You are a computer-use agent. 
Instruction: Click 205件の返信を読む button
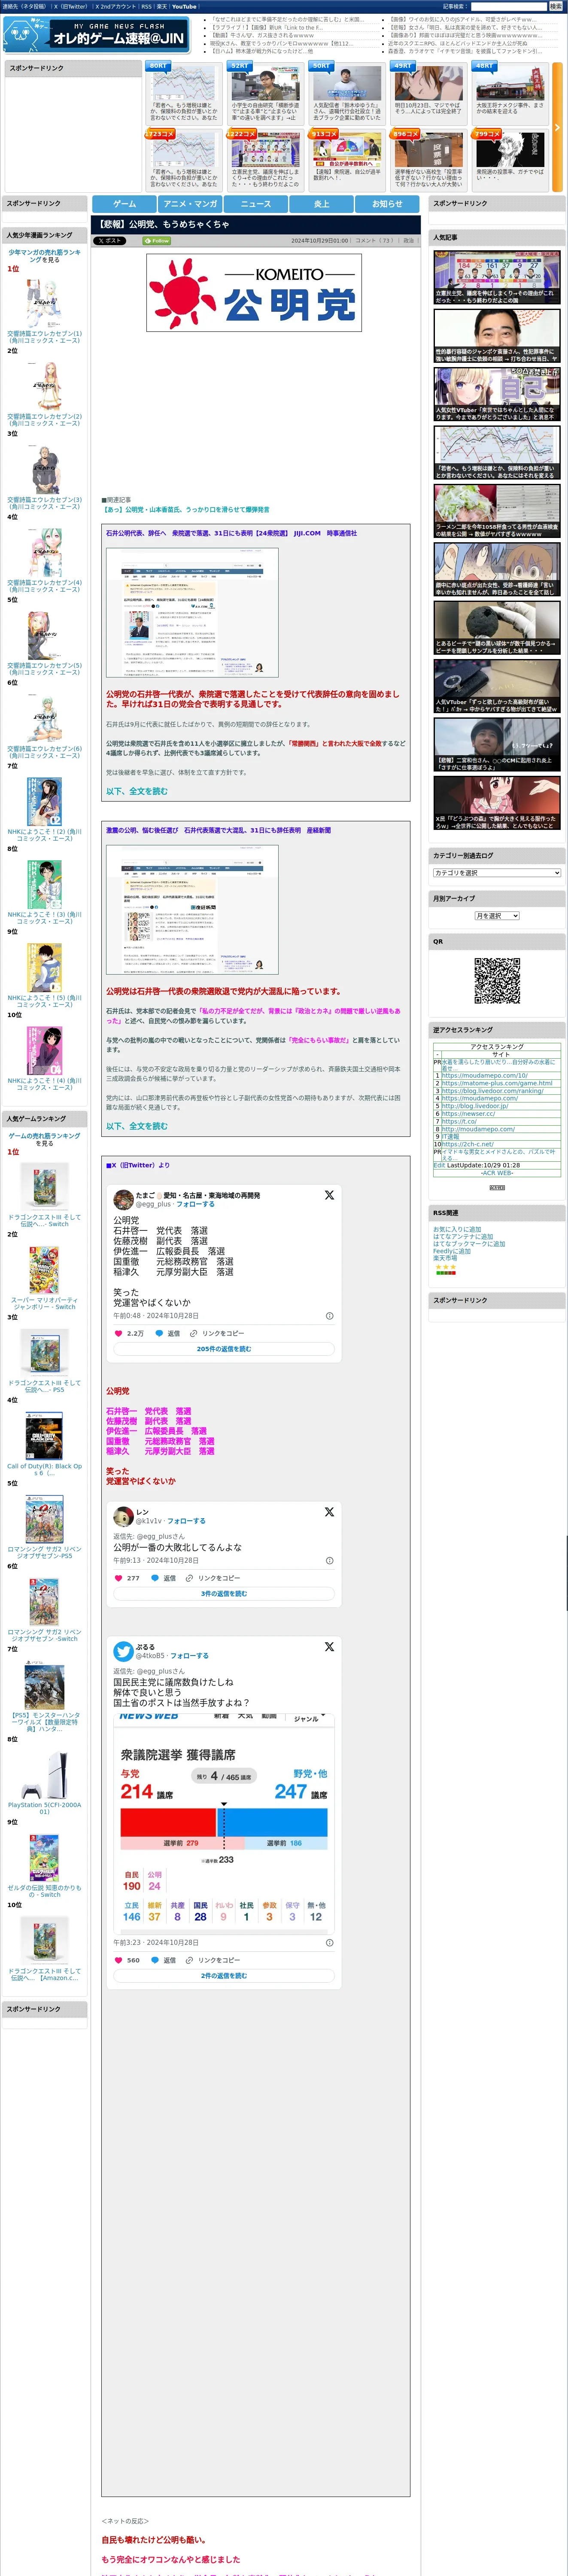tap(224, 1349)
